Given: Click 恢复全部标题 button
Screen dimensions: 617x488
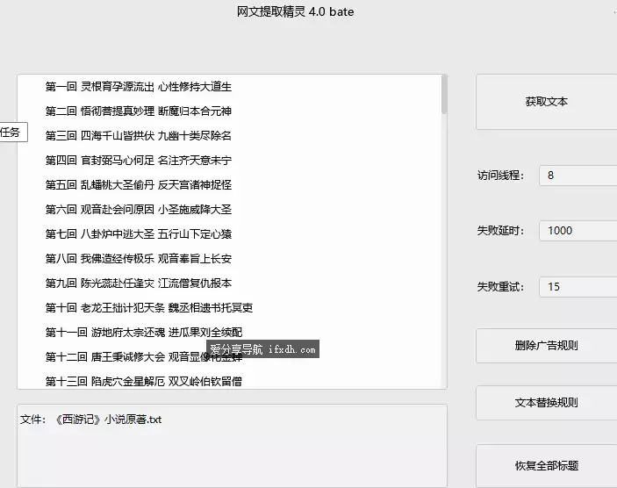Looking at the screenshot, I should coord(547,466).
